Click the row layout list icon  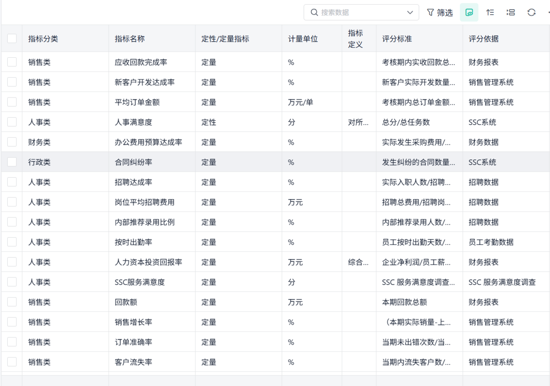(x=511, y=12)
